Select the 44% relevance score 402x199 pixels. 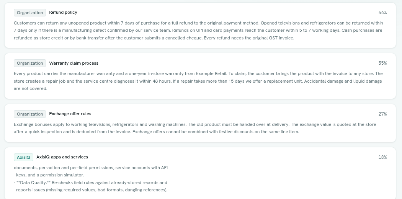382,13
